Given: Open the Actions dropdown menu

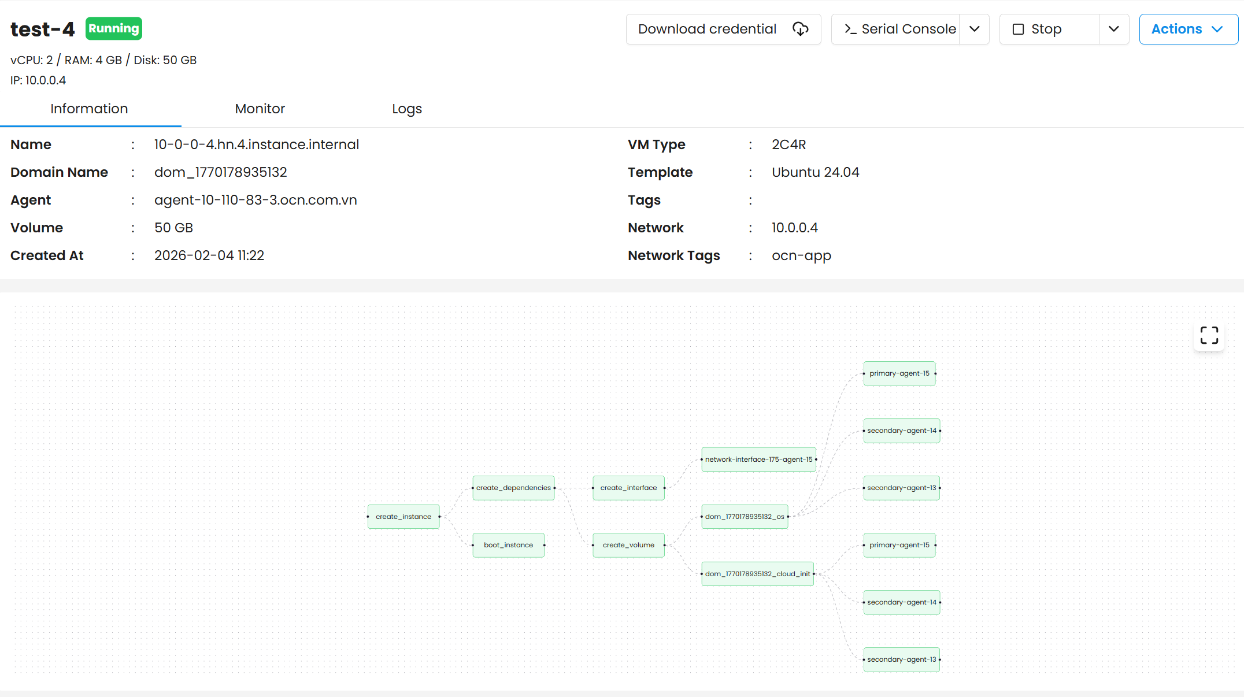Looking at the screenshot, I should (x=1188, y=29).
